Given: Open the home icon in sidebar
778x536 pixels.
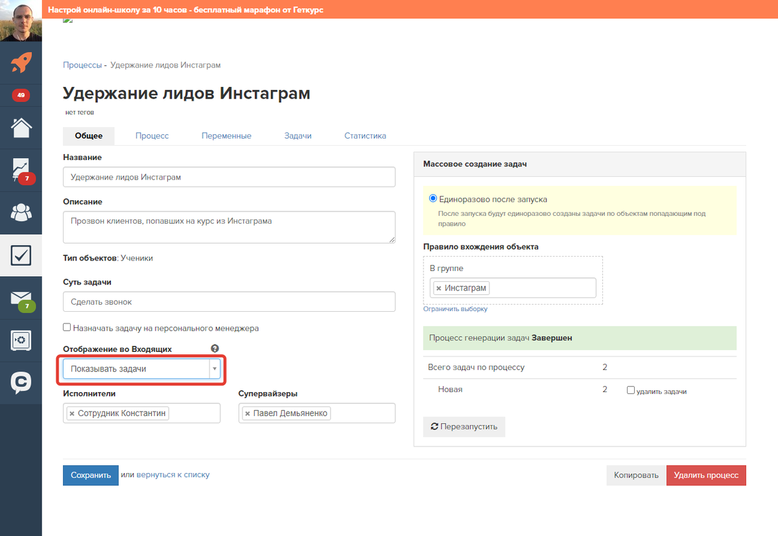Looking at the screenshot, I should pos(21,128).
